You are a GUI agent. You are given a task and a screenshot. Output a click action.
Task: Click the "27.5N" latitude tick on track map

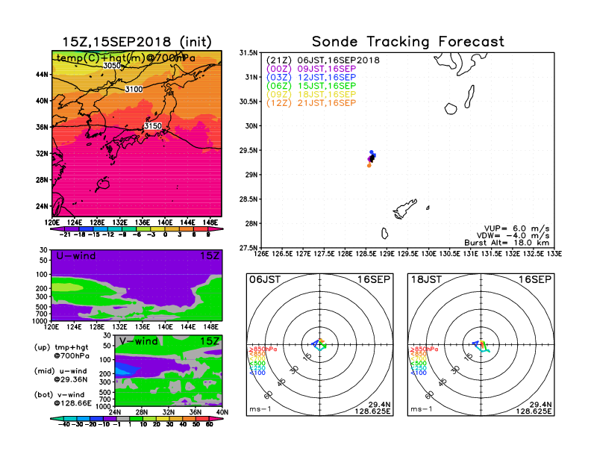coord(248,248)
